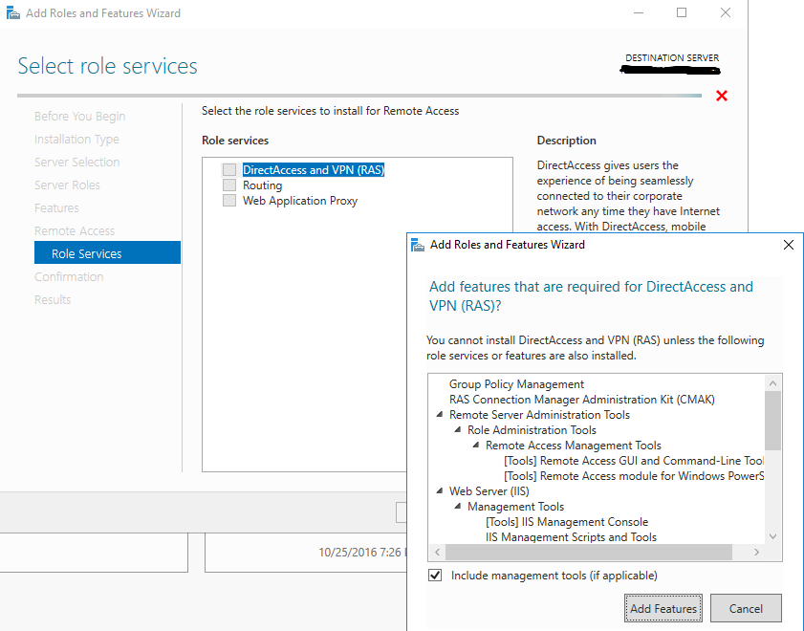This screenshot has width=804, height=631.
Task: Select Group Policy Management row
Action: (x=516, y=384)
